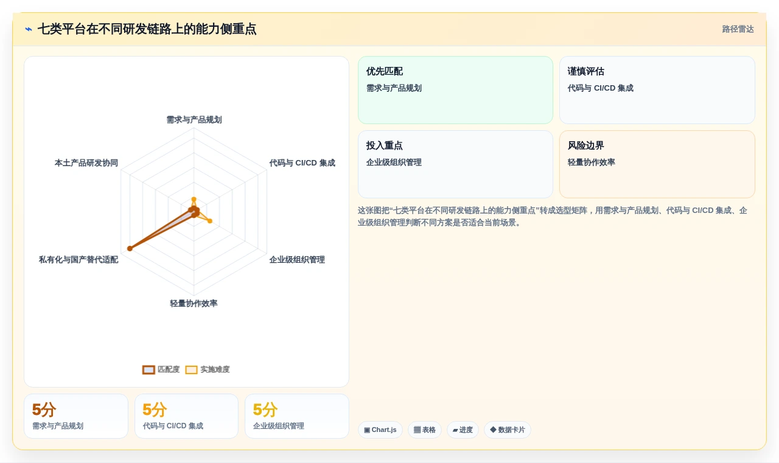
Task: Click the radar data point near 私有化与国产替代适配
Action: coord(130,248)
